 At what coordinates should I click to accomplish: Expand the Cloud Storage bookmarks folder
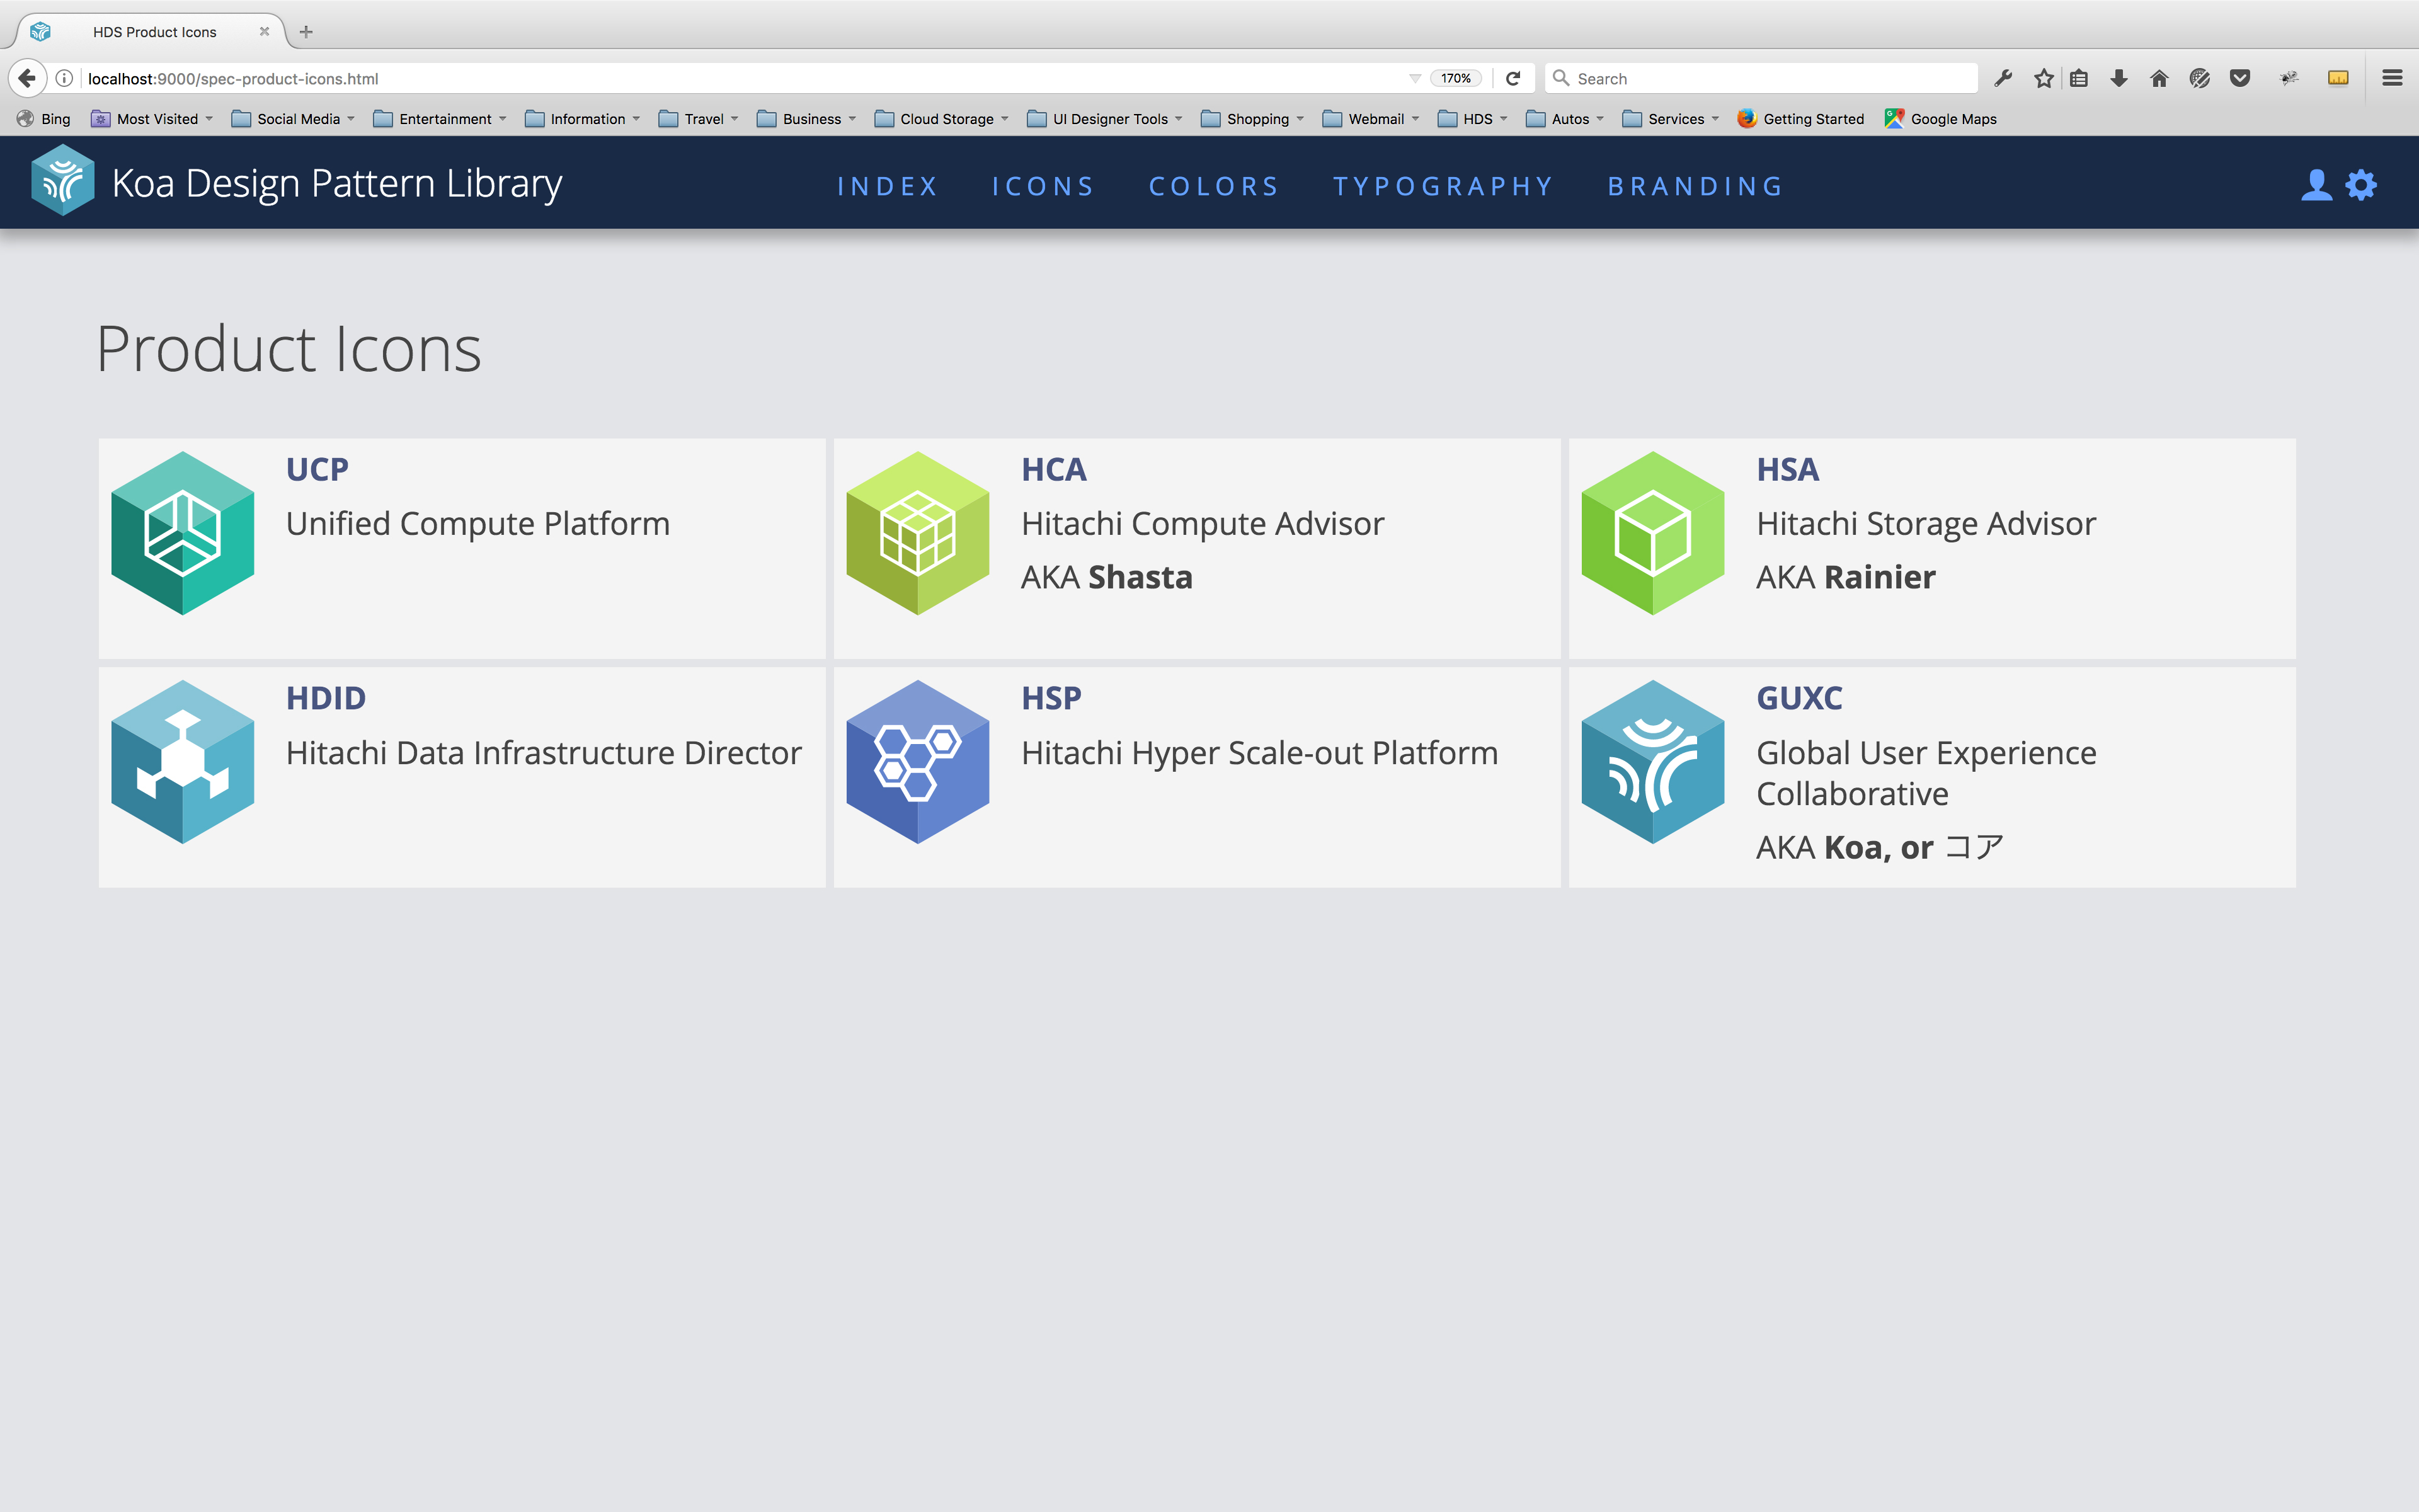click(x=942, y=119)
